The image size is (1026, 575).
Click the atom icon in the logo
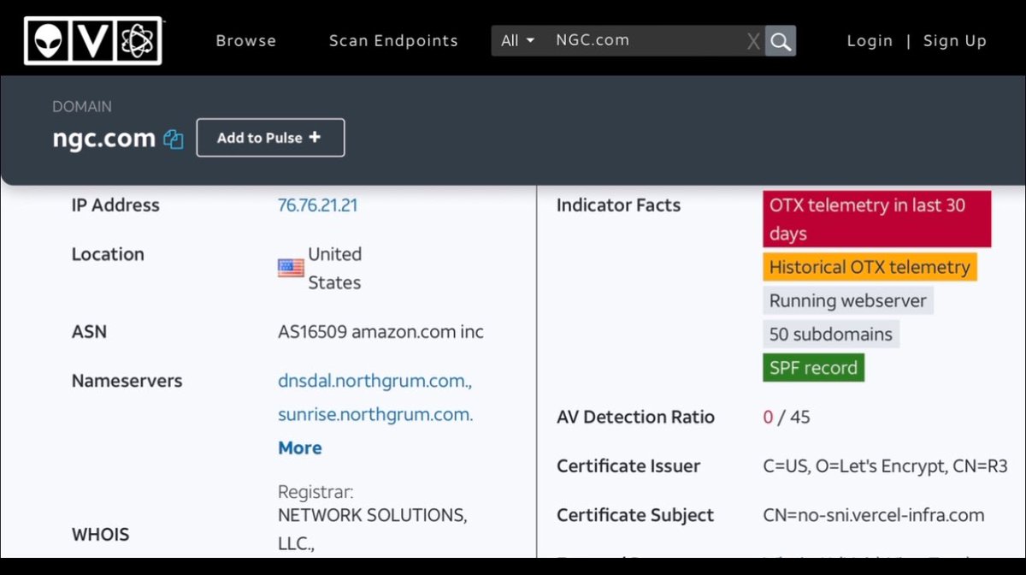138,40
